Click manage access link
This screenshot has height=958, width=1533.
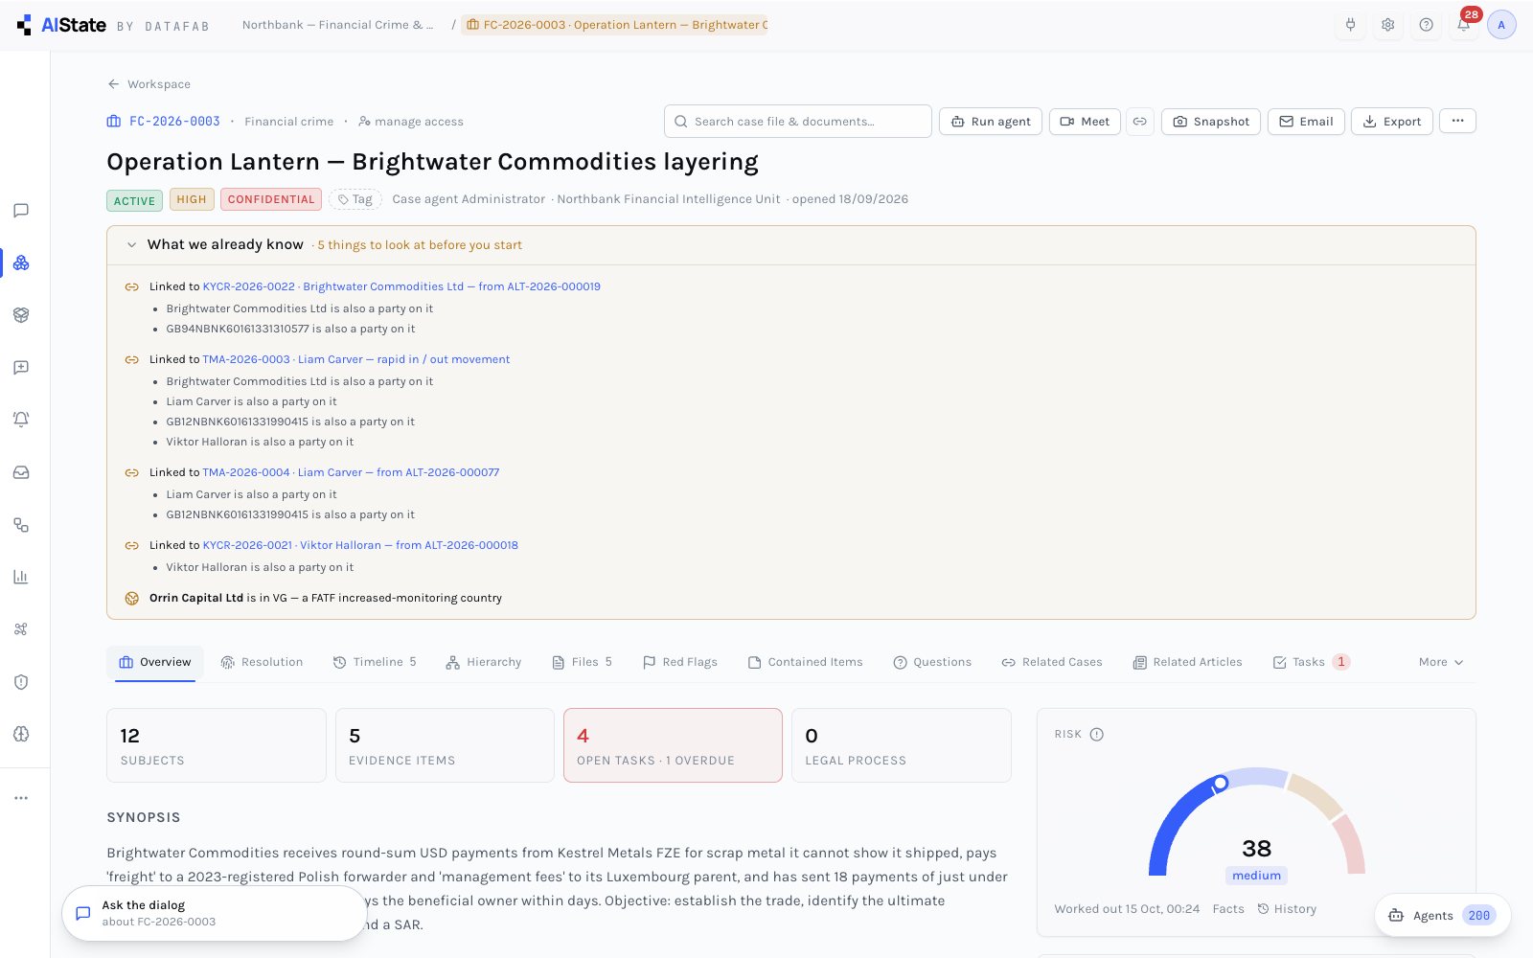pyautogui.click(x=411, y=122)
